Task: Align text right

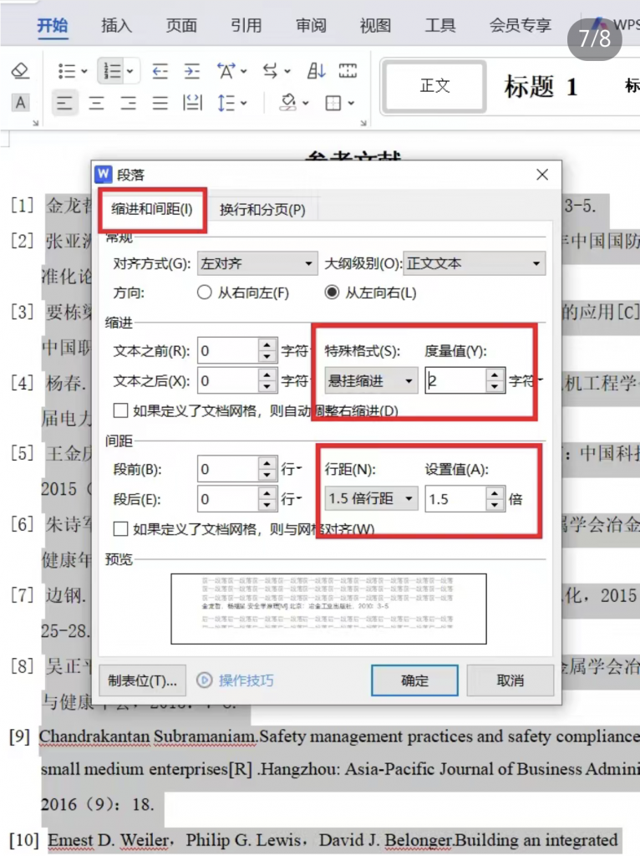Action: pos(128,103)
